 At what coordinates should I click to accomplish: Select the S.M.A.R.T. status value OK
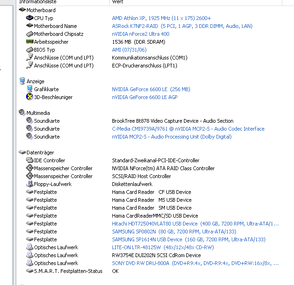(115, 271)
